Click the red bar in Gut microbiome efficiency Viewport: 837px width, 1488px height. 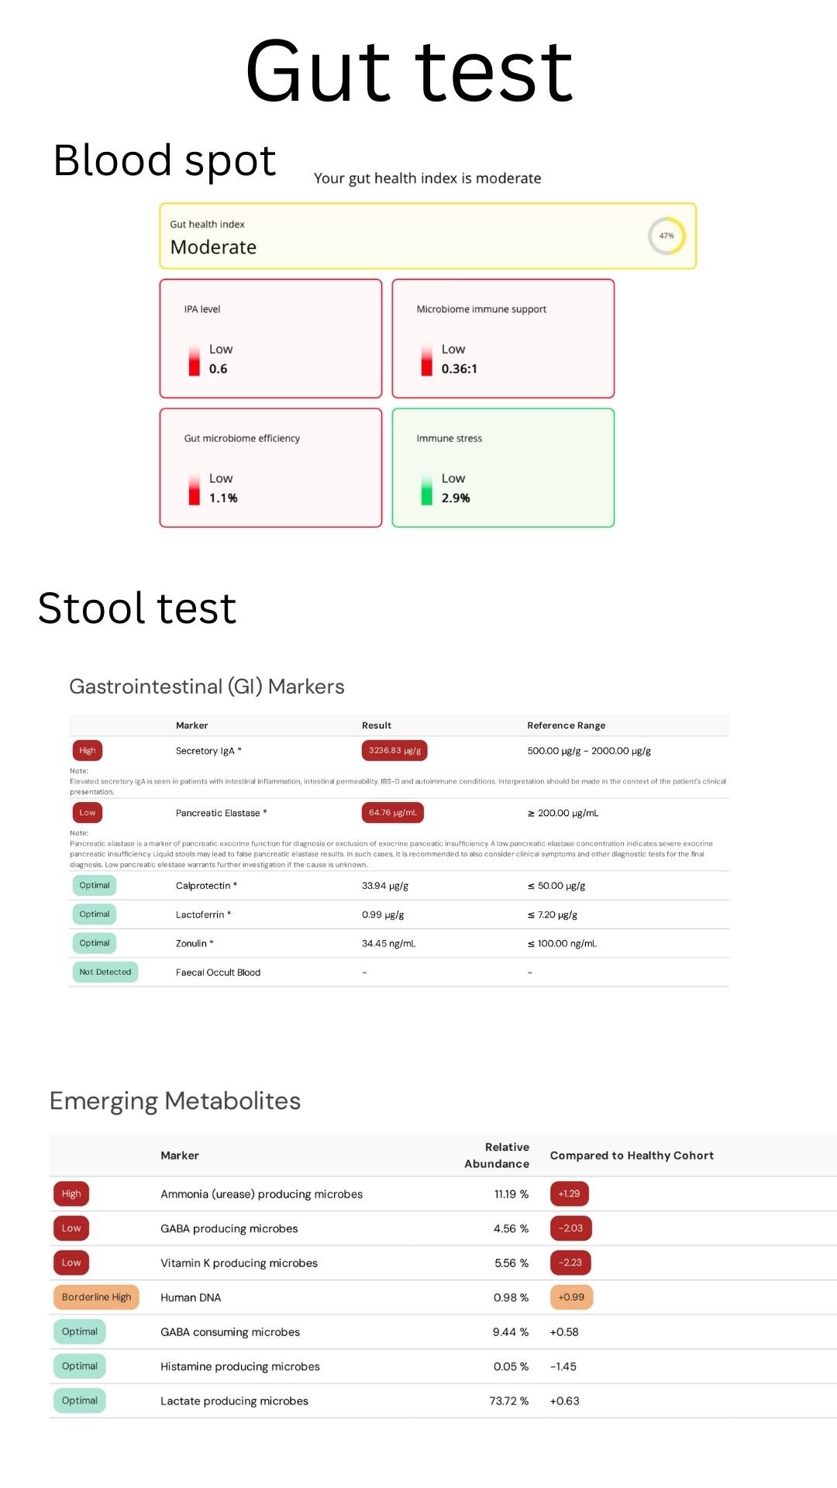tap(194, 490)
